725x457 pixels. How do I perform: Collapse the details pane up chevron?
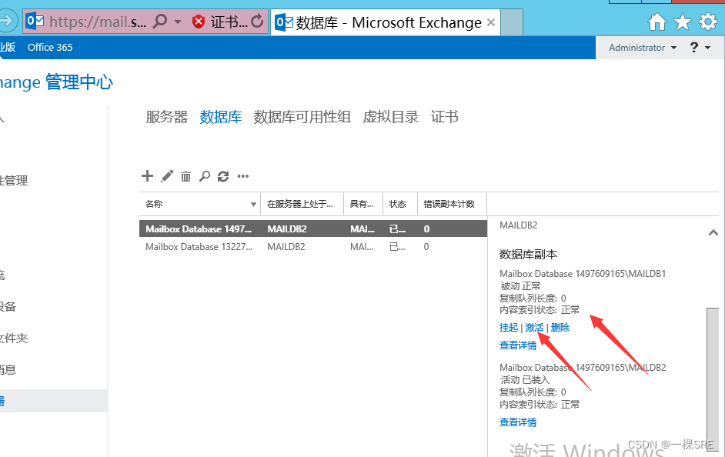pos(713,233)
